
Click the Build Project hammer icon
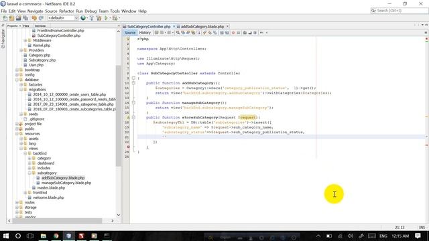(91, 18)
